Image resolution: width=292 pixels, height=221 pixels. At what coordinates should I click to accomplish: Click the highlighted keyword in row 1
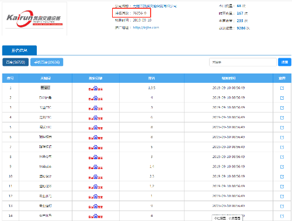point(46,88)
